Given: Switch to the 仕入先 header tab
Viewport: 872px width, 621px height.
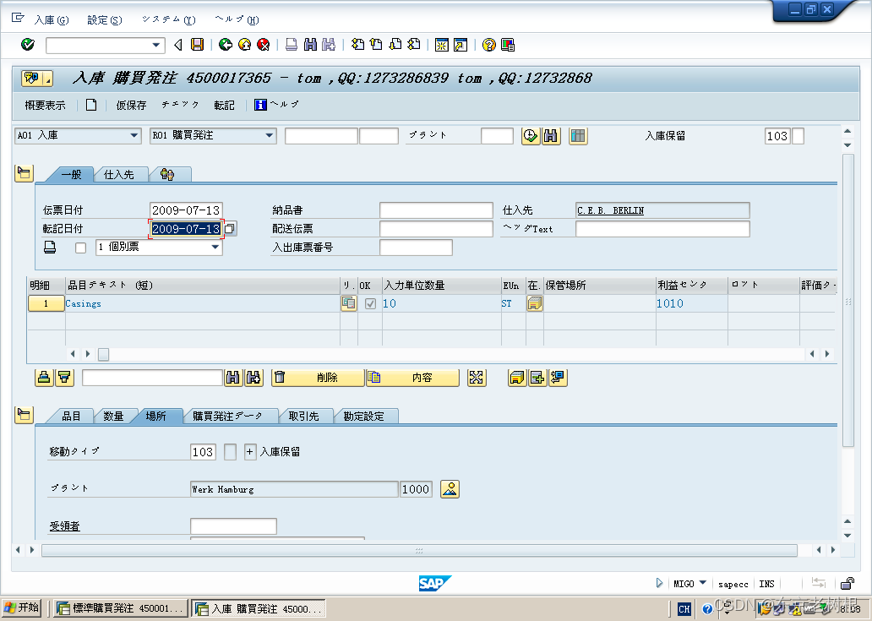Looking at the screenshot, I should [x=119, y=175].
